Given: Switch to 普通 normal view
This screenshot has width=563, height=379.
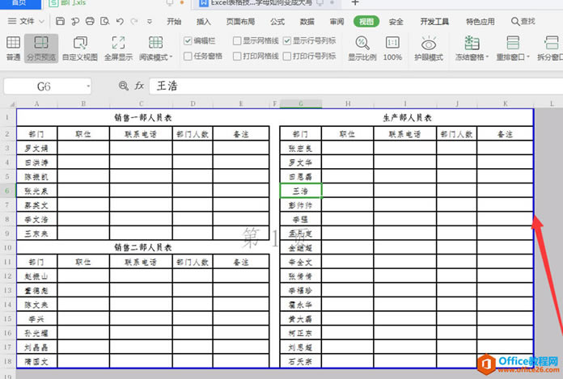Looking at the screenshot, I should coord(13,48).
